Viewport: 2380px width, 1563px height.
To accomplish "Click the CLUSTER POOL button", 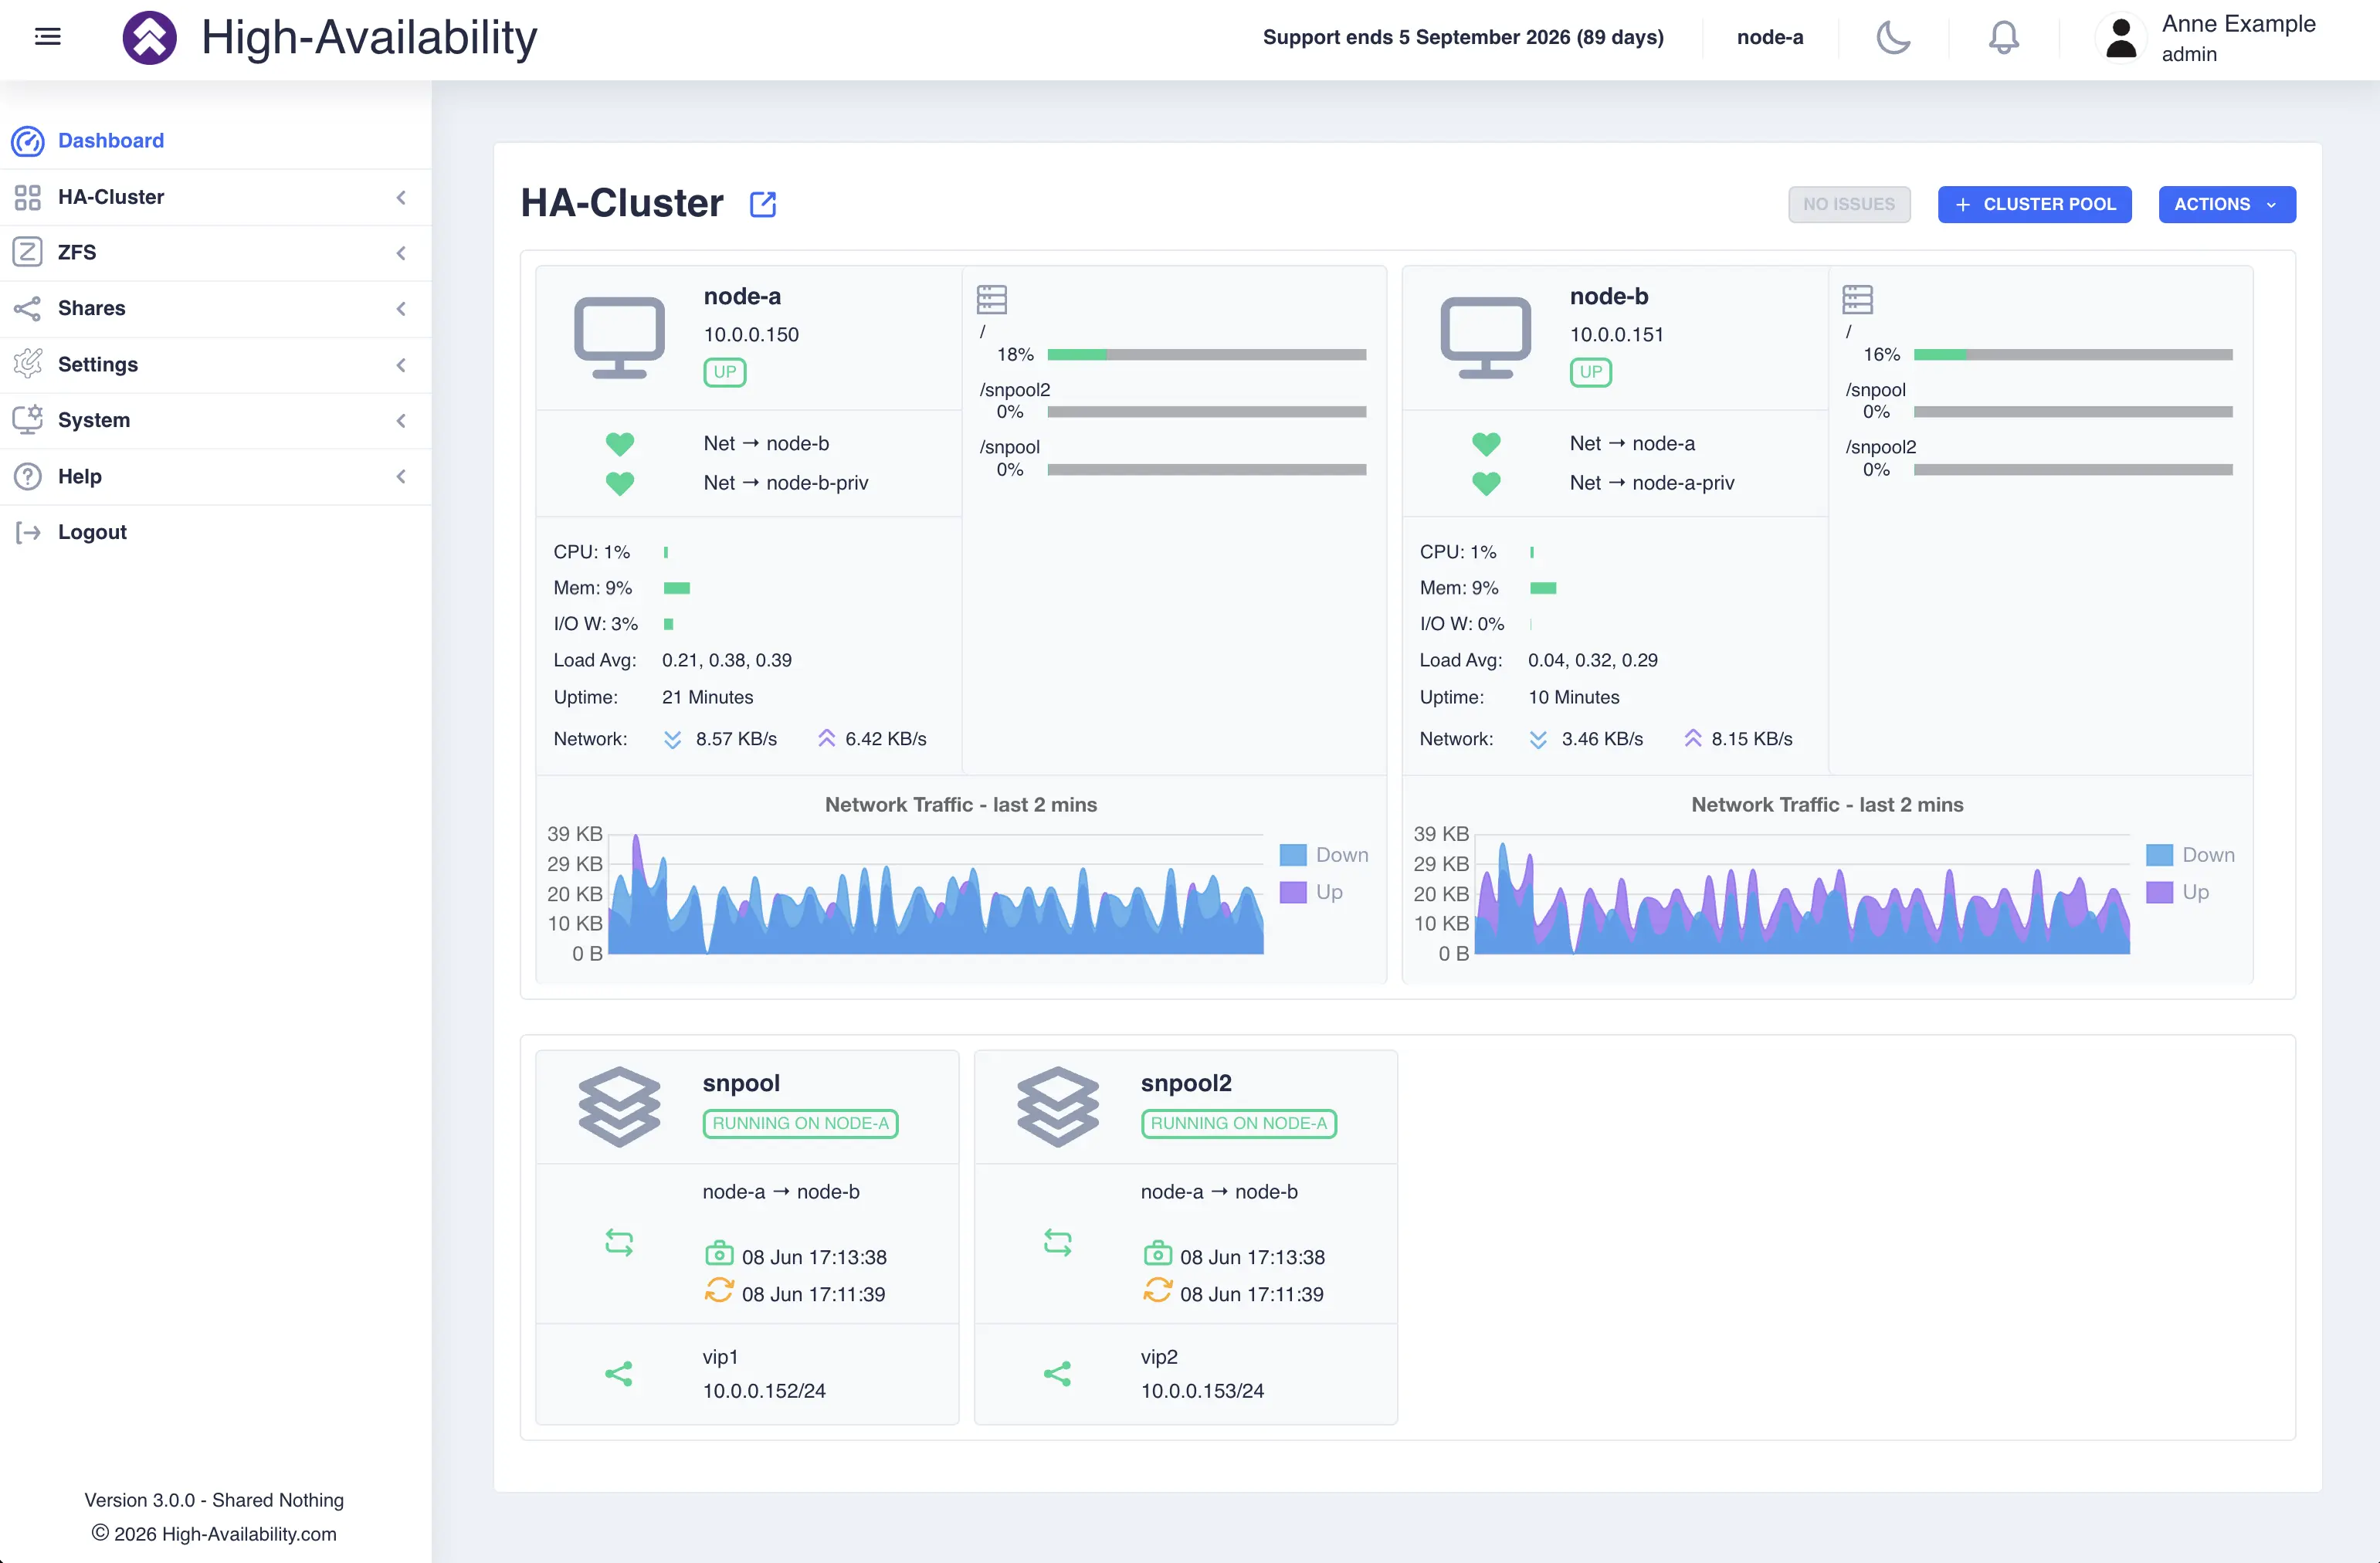I will 2034,204.
